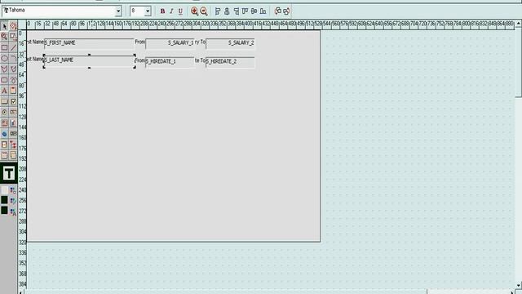Select the arrow Select tool in palette
Screen dimensions: 522x294
pyautogui.click(x=4, y=26)
